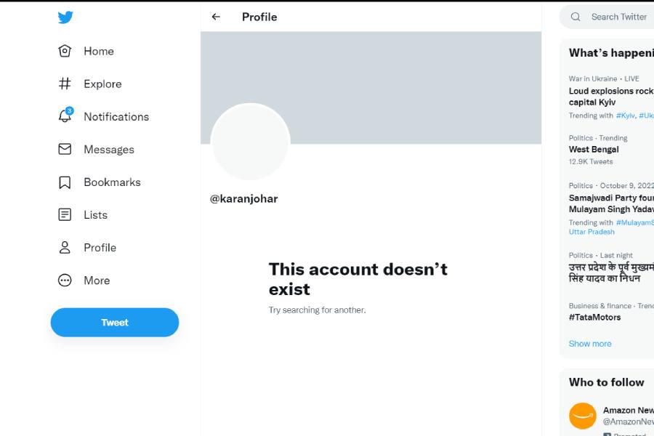
Task: Open Explore via the hashtag icon
Action: point(65,84)
